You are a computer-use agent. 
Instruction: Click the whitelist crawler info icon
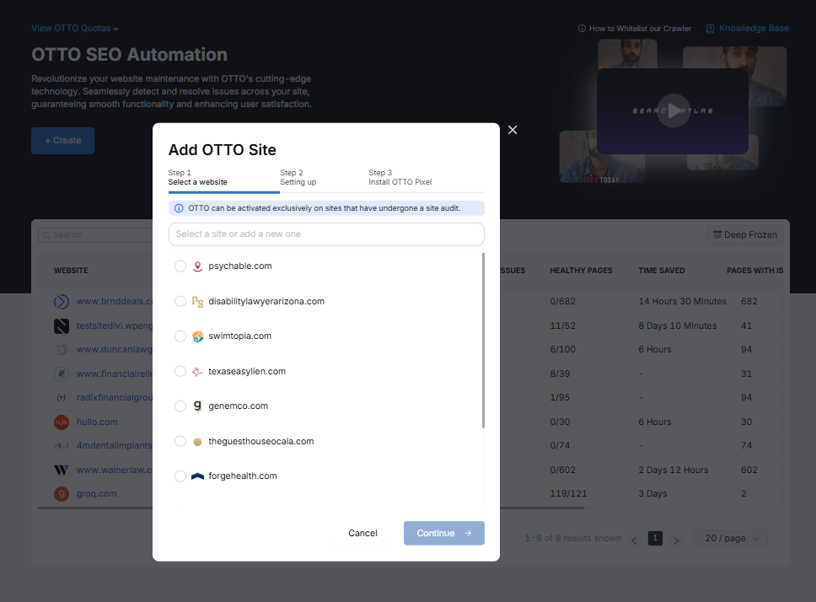[x=582, y=29]
